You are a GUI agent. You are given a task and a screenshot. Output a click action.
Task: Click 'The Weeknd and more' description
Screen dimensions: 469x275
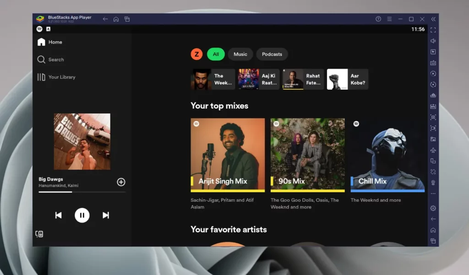point(376,200)
